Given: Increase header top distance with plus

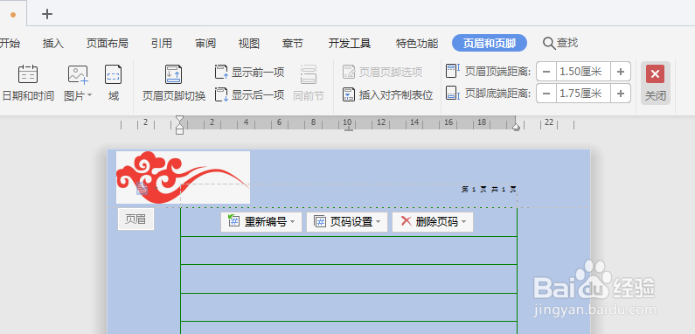Looking at the screenshot, I should 621,72.
